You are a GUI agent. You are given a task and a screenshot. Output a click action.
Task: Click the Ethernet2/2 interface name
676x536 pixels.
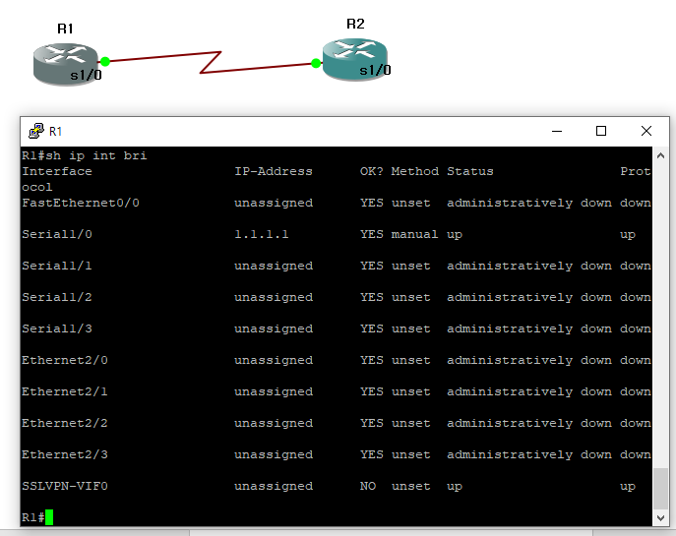(x=65, y=423)
